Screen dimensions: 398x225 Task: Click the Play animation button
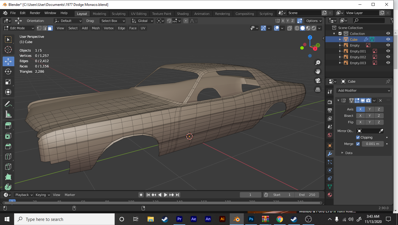[166, 195]
